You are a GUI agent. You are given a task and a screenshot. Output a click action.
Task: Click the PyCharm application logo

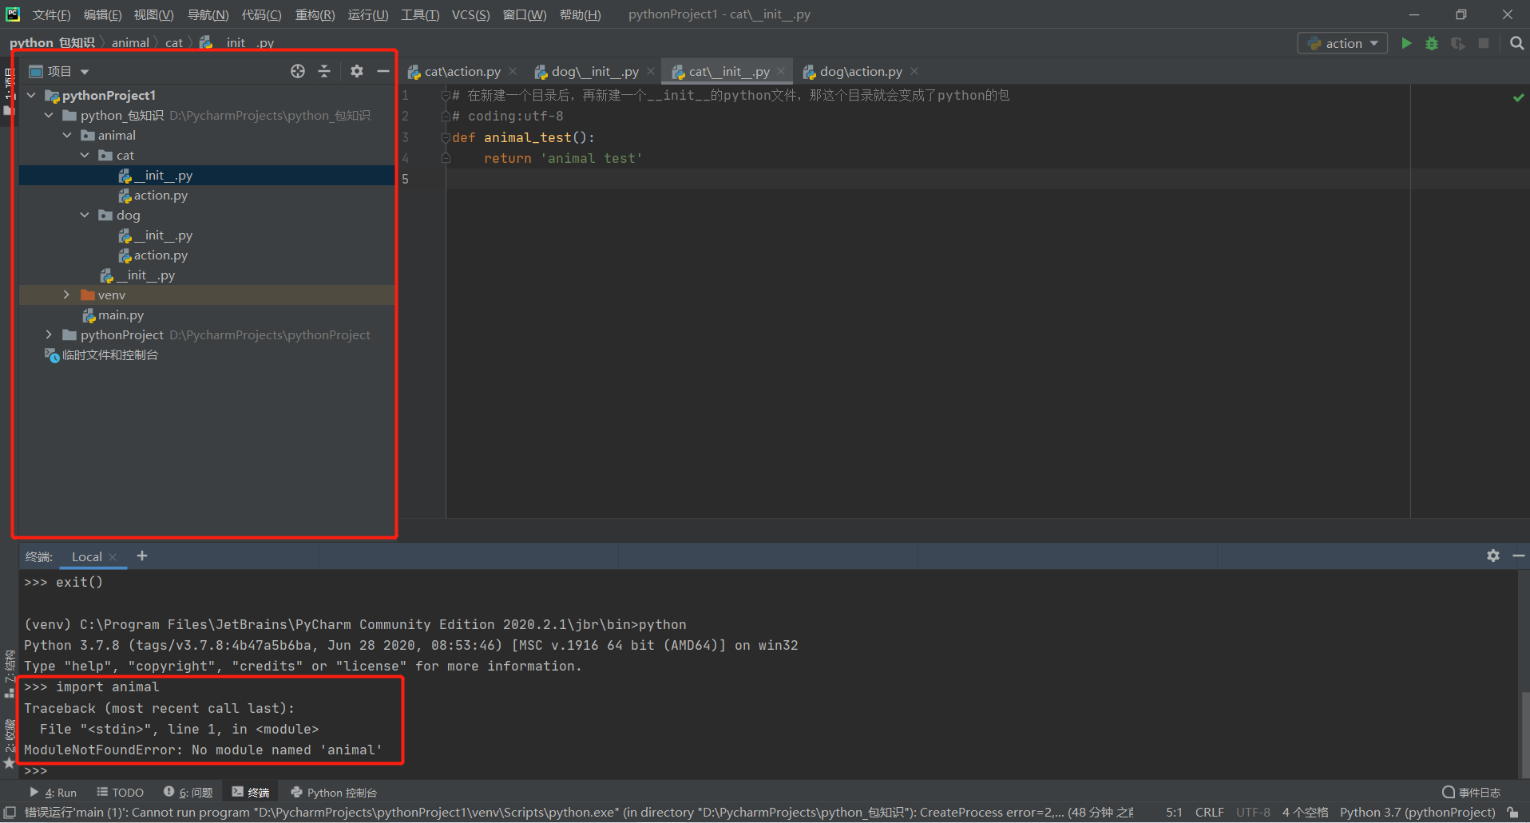pyautogui.click(x=13, y=14)
